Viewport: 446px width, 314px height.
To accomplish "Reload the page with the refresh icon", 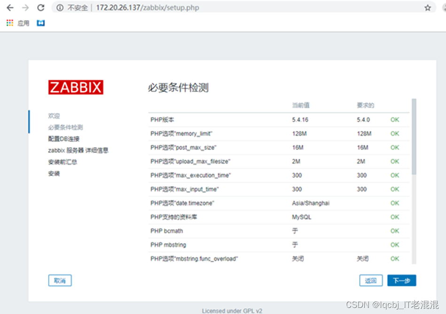I will click(x=41, y=8).
